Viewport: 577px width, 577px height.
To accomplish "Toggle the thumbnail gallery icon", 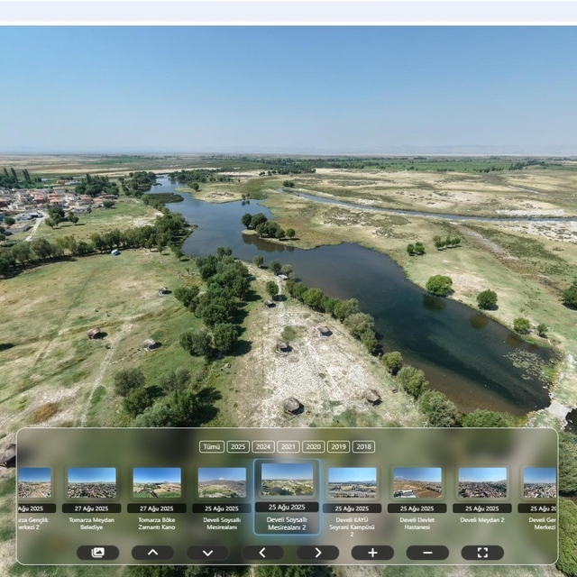I will (x=97, y=553).
